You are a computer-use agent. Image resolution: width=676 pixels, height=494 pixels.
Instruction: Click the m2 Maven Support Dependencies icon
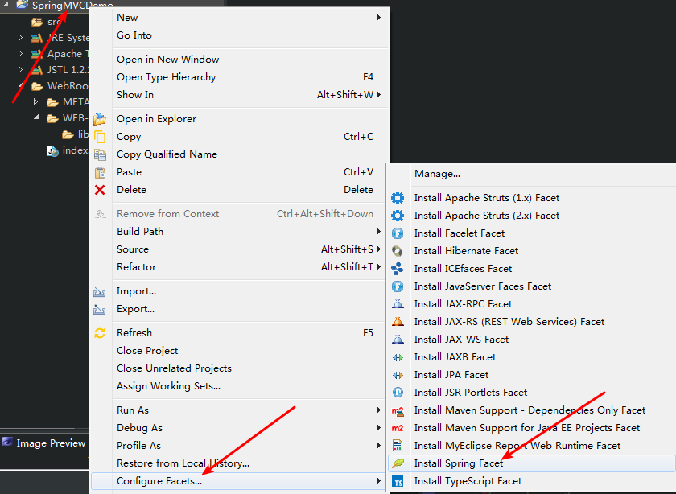click(398, 410)
